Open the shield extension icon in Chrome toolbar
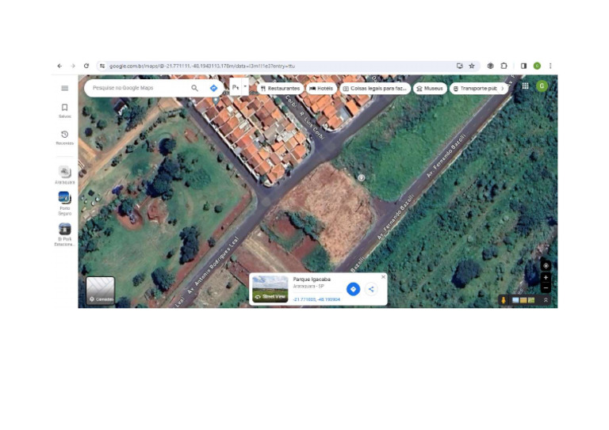This screenshot has width=609, height=430. coord(491,66)
